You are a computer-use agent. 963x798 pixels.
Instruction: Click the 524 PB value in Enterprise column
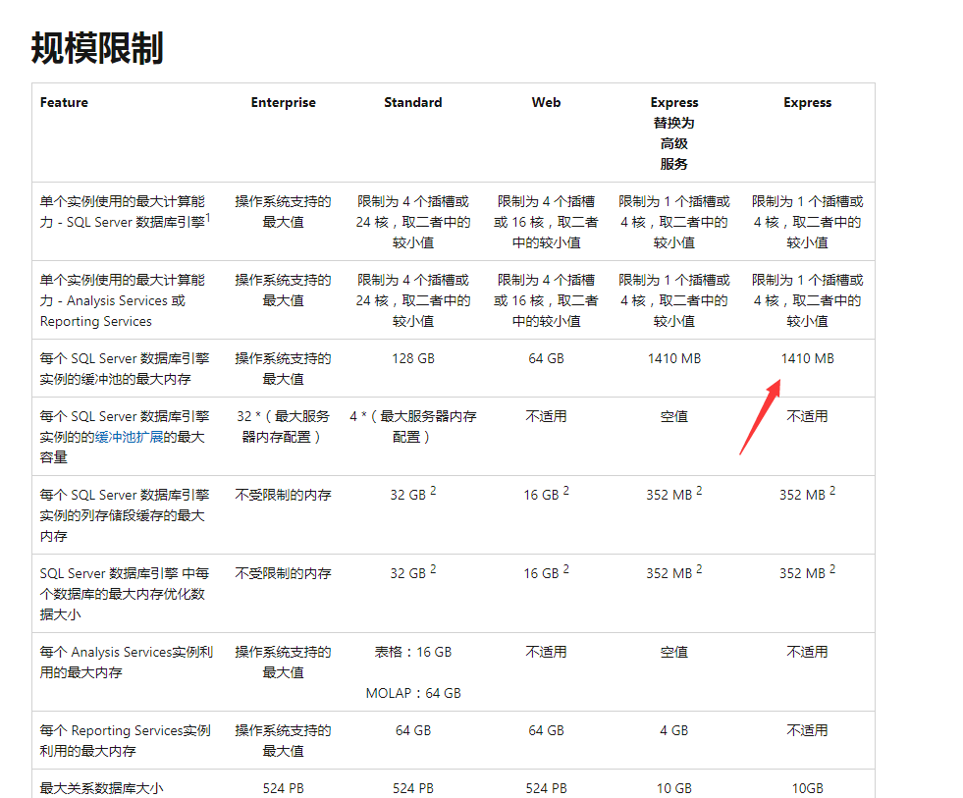[x=283, y=788]
